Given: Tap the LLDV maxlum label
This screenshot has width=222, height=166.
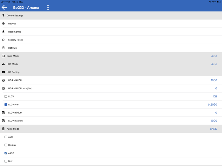Looking at the screenshot, I should click(15, 121).
